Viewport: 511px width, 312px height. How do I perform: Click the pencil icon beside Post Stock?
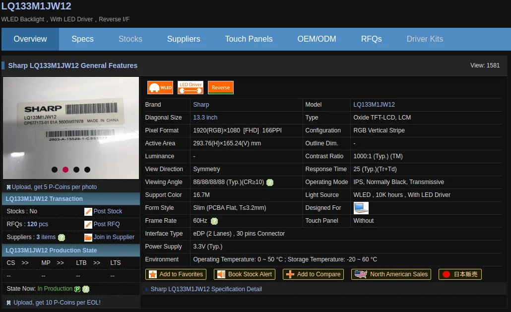[88, 211]
